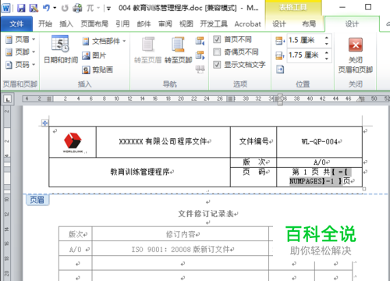The width and height of the screenshot is (390, 281).
Task: Open the 文件 tab
Action: (x=16, y=24)
